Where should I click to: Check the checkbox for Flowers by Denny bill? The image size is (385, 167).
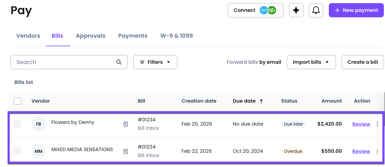(x=17, y=124)
